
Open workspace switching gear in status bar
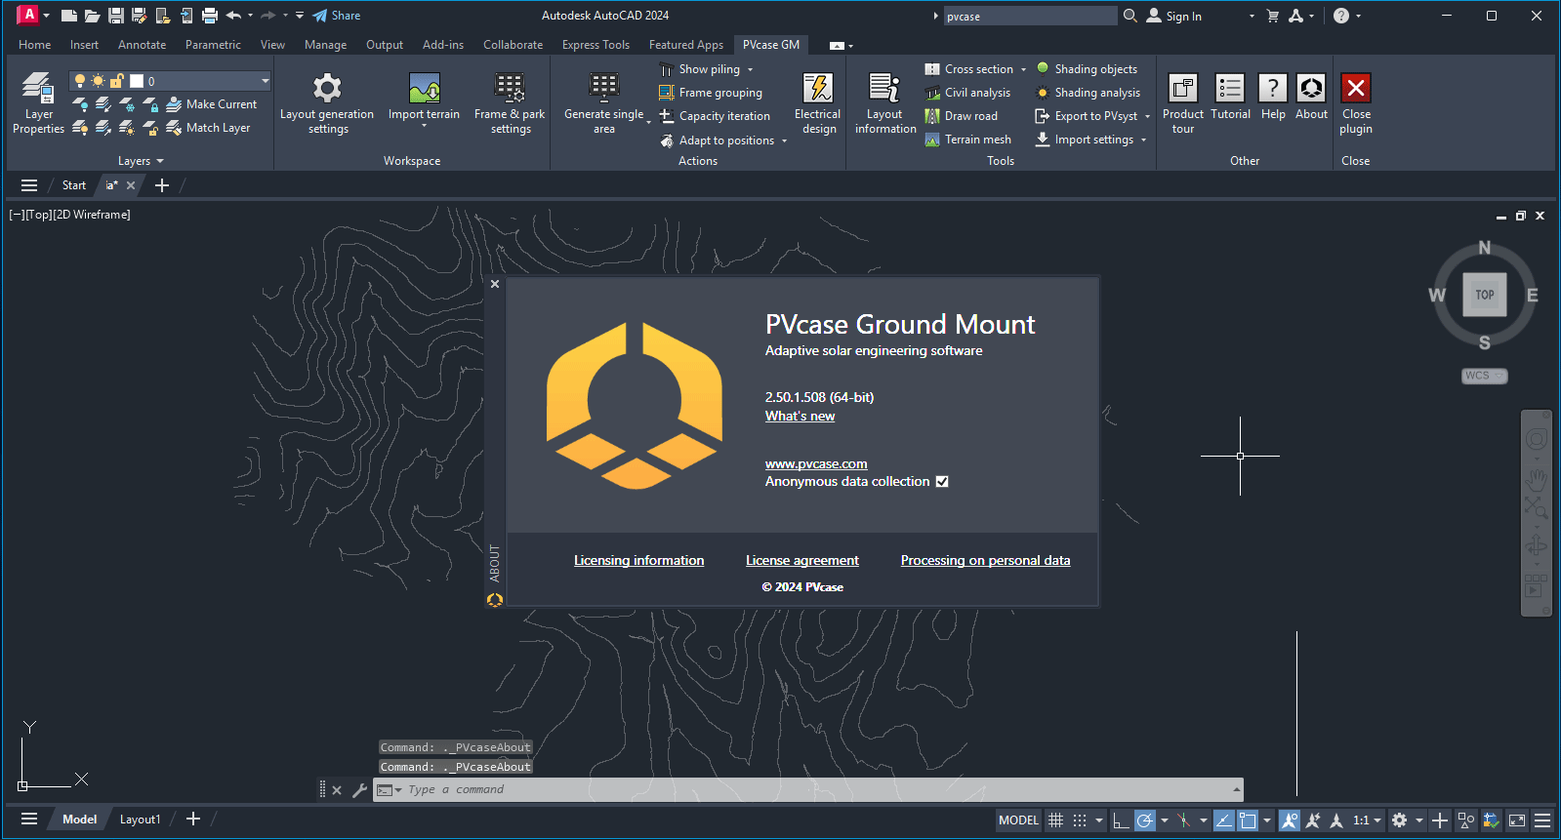(x=1399, y=820)
